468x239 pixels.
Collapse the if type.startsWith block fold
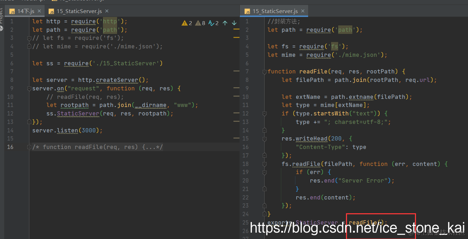(265, 114)
